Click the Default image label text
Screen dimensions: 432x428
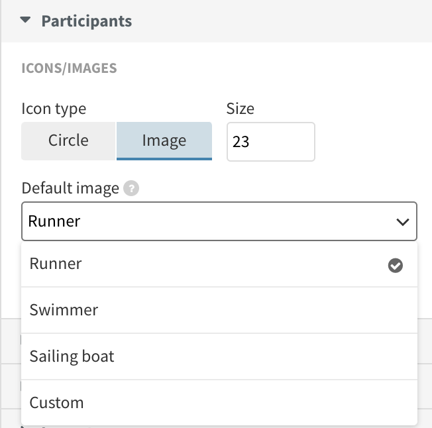tap(70, 188)
